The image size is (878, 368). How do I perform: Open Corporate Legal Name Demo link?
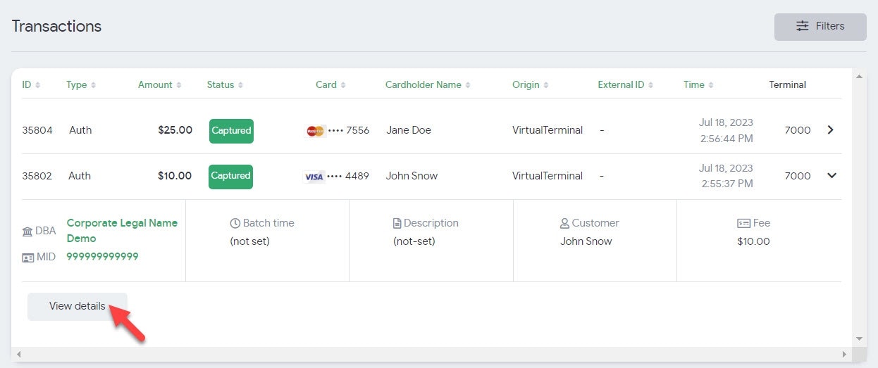click(122, 230)
